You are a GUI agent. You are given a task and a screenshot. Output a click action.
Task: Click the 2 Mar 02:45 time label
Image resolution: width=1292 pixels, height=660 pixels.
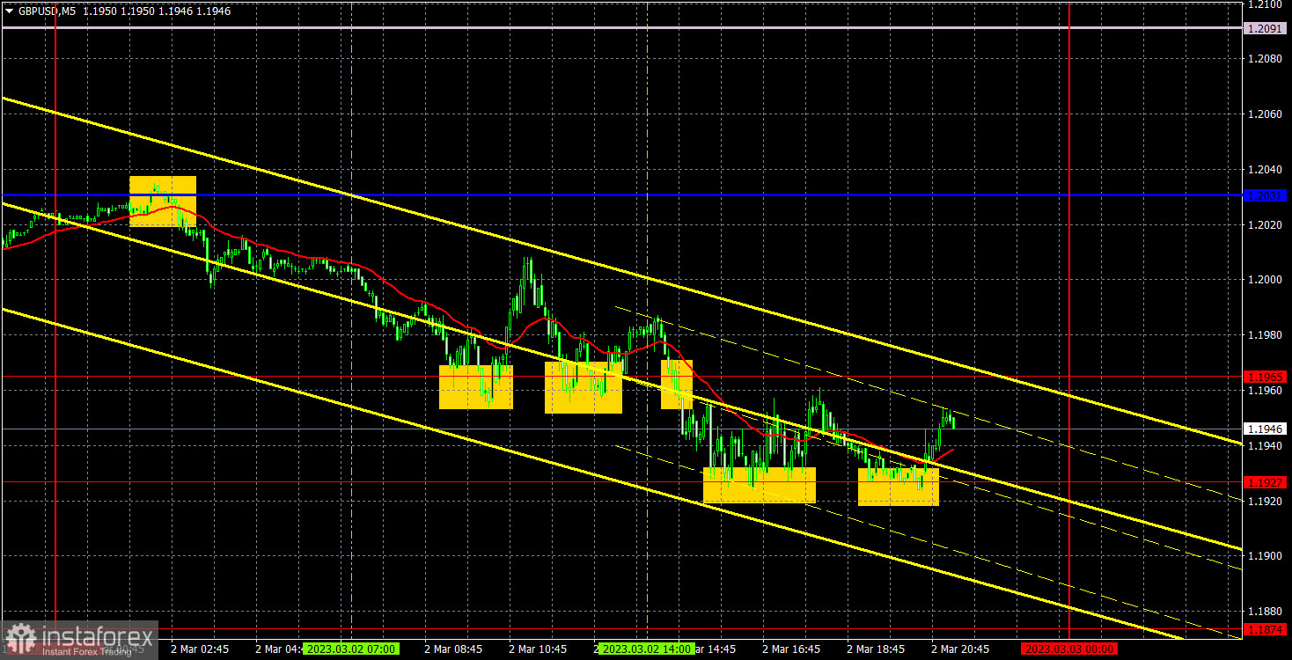(202, 649)
